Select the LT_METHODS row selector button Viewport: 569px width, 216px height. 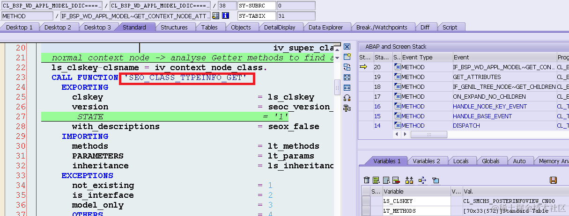point(366,211)
